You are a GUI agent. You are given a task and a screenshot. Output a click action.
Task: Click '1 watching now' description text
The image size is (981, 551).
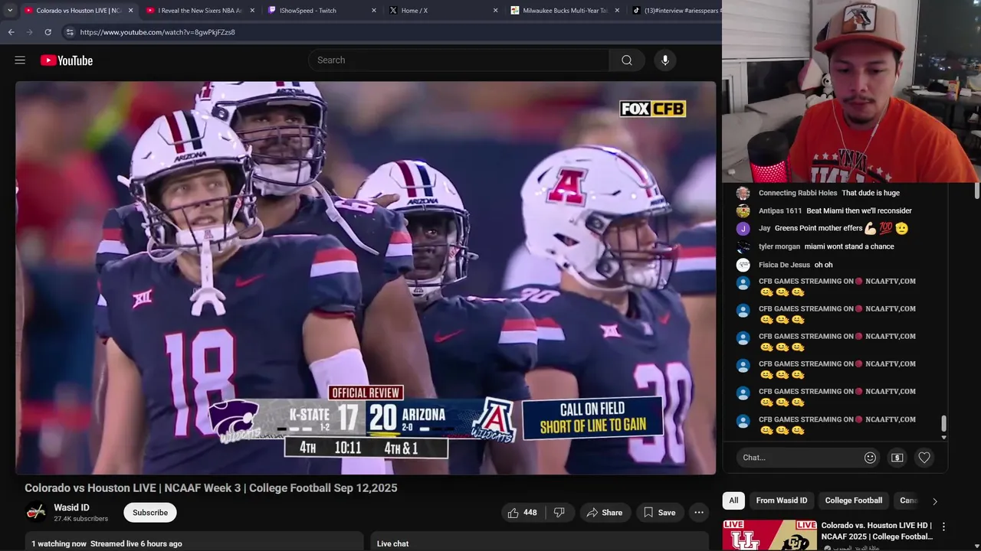[x=59, y=543]
